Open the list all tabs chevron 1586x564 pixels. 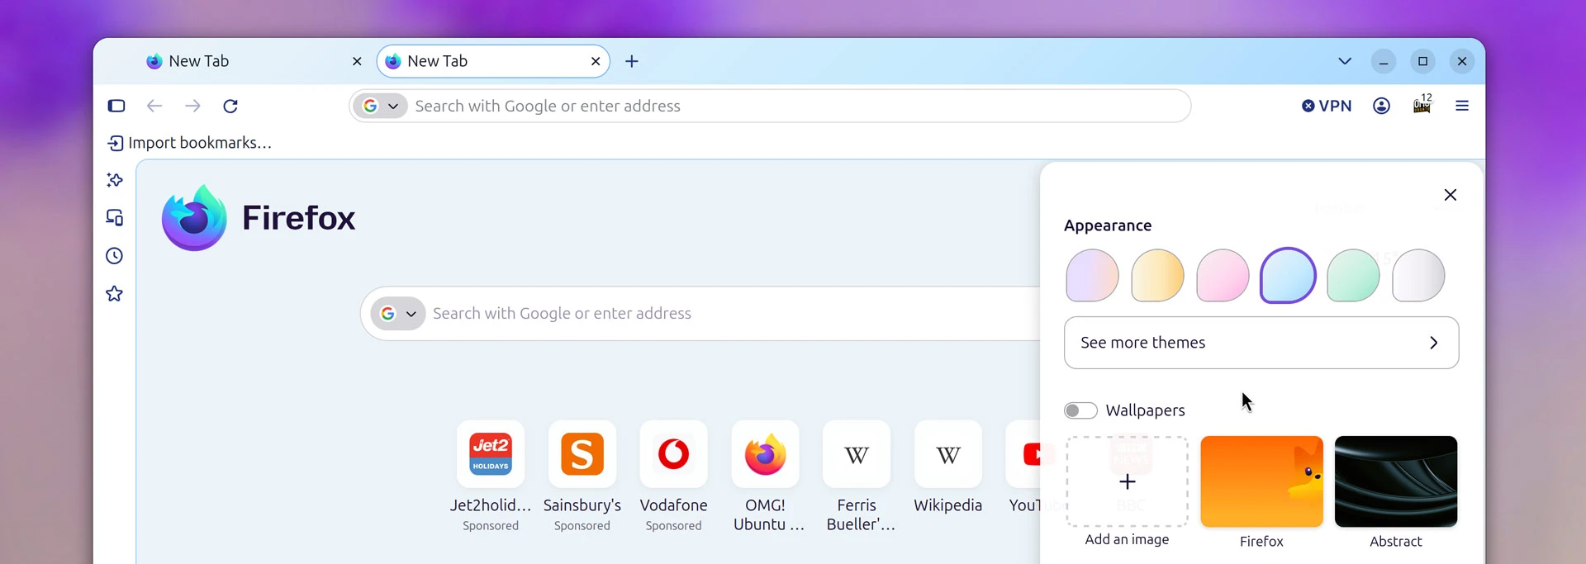1345,61
